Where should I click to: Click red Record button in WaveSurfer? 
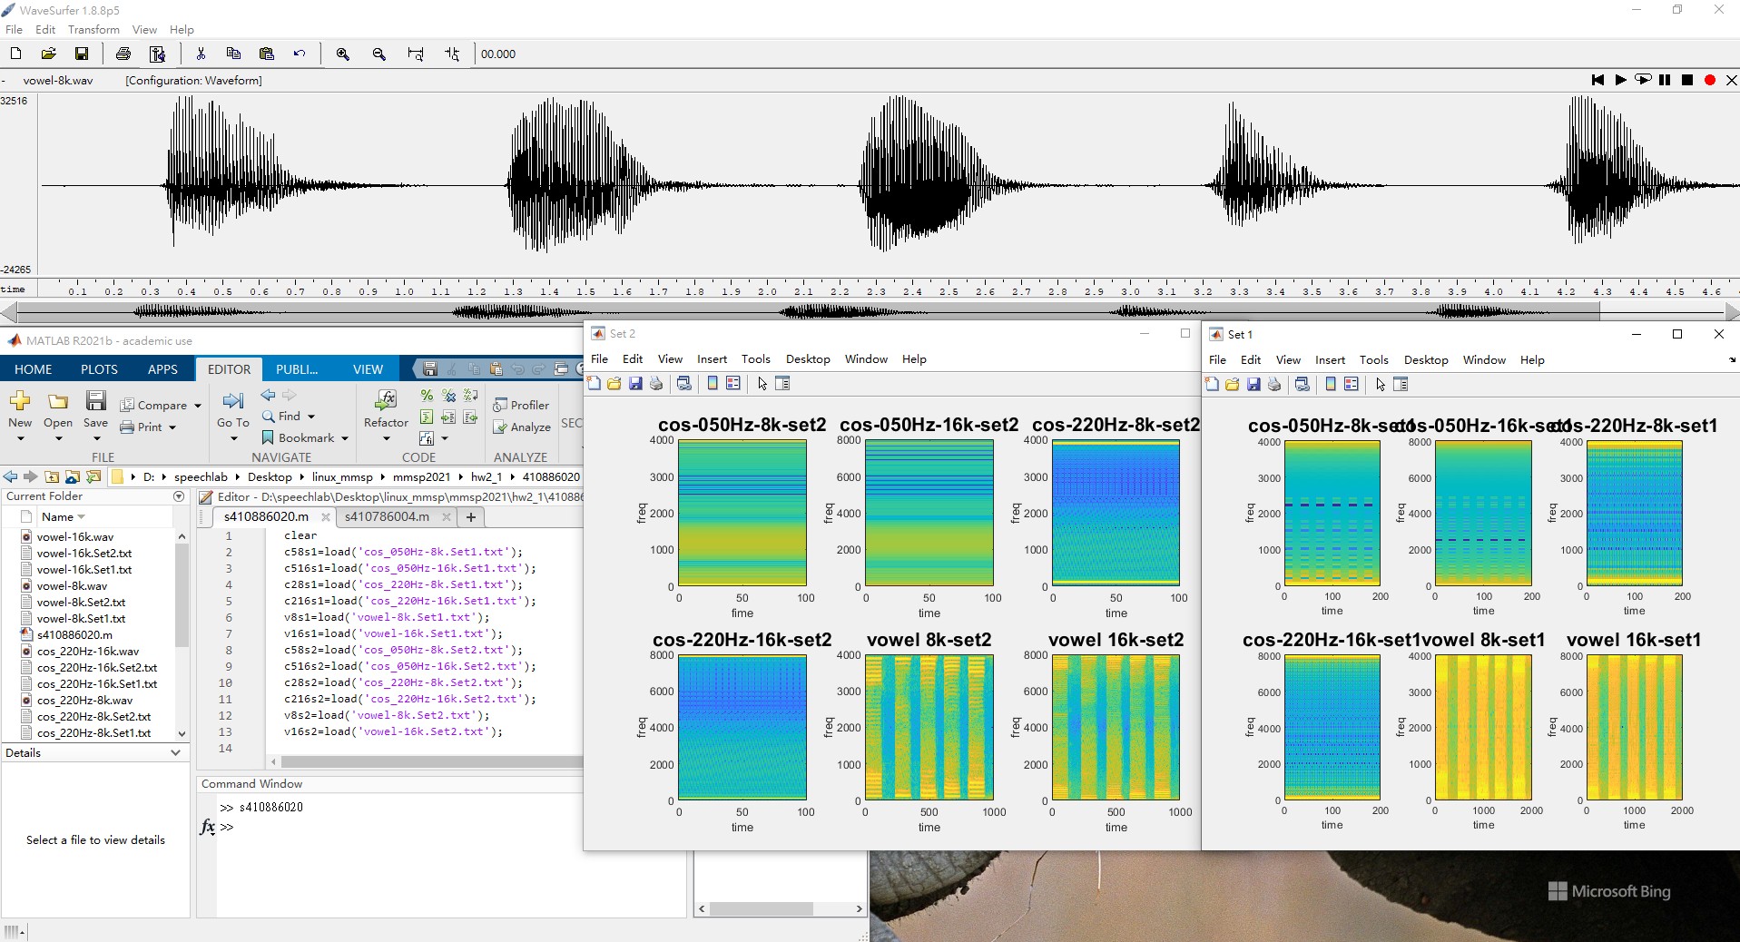(1710, 80)
